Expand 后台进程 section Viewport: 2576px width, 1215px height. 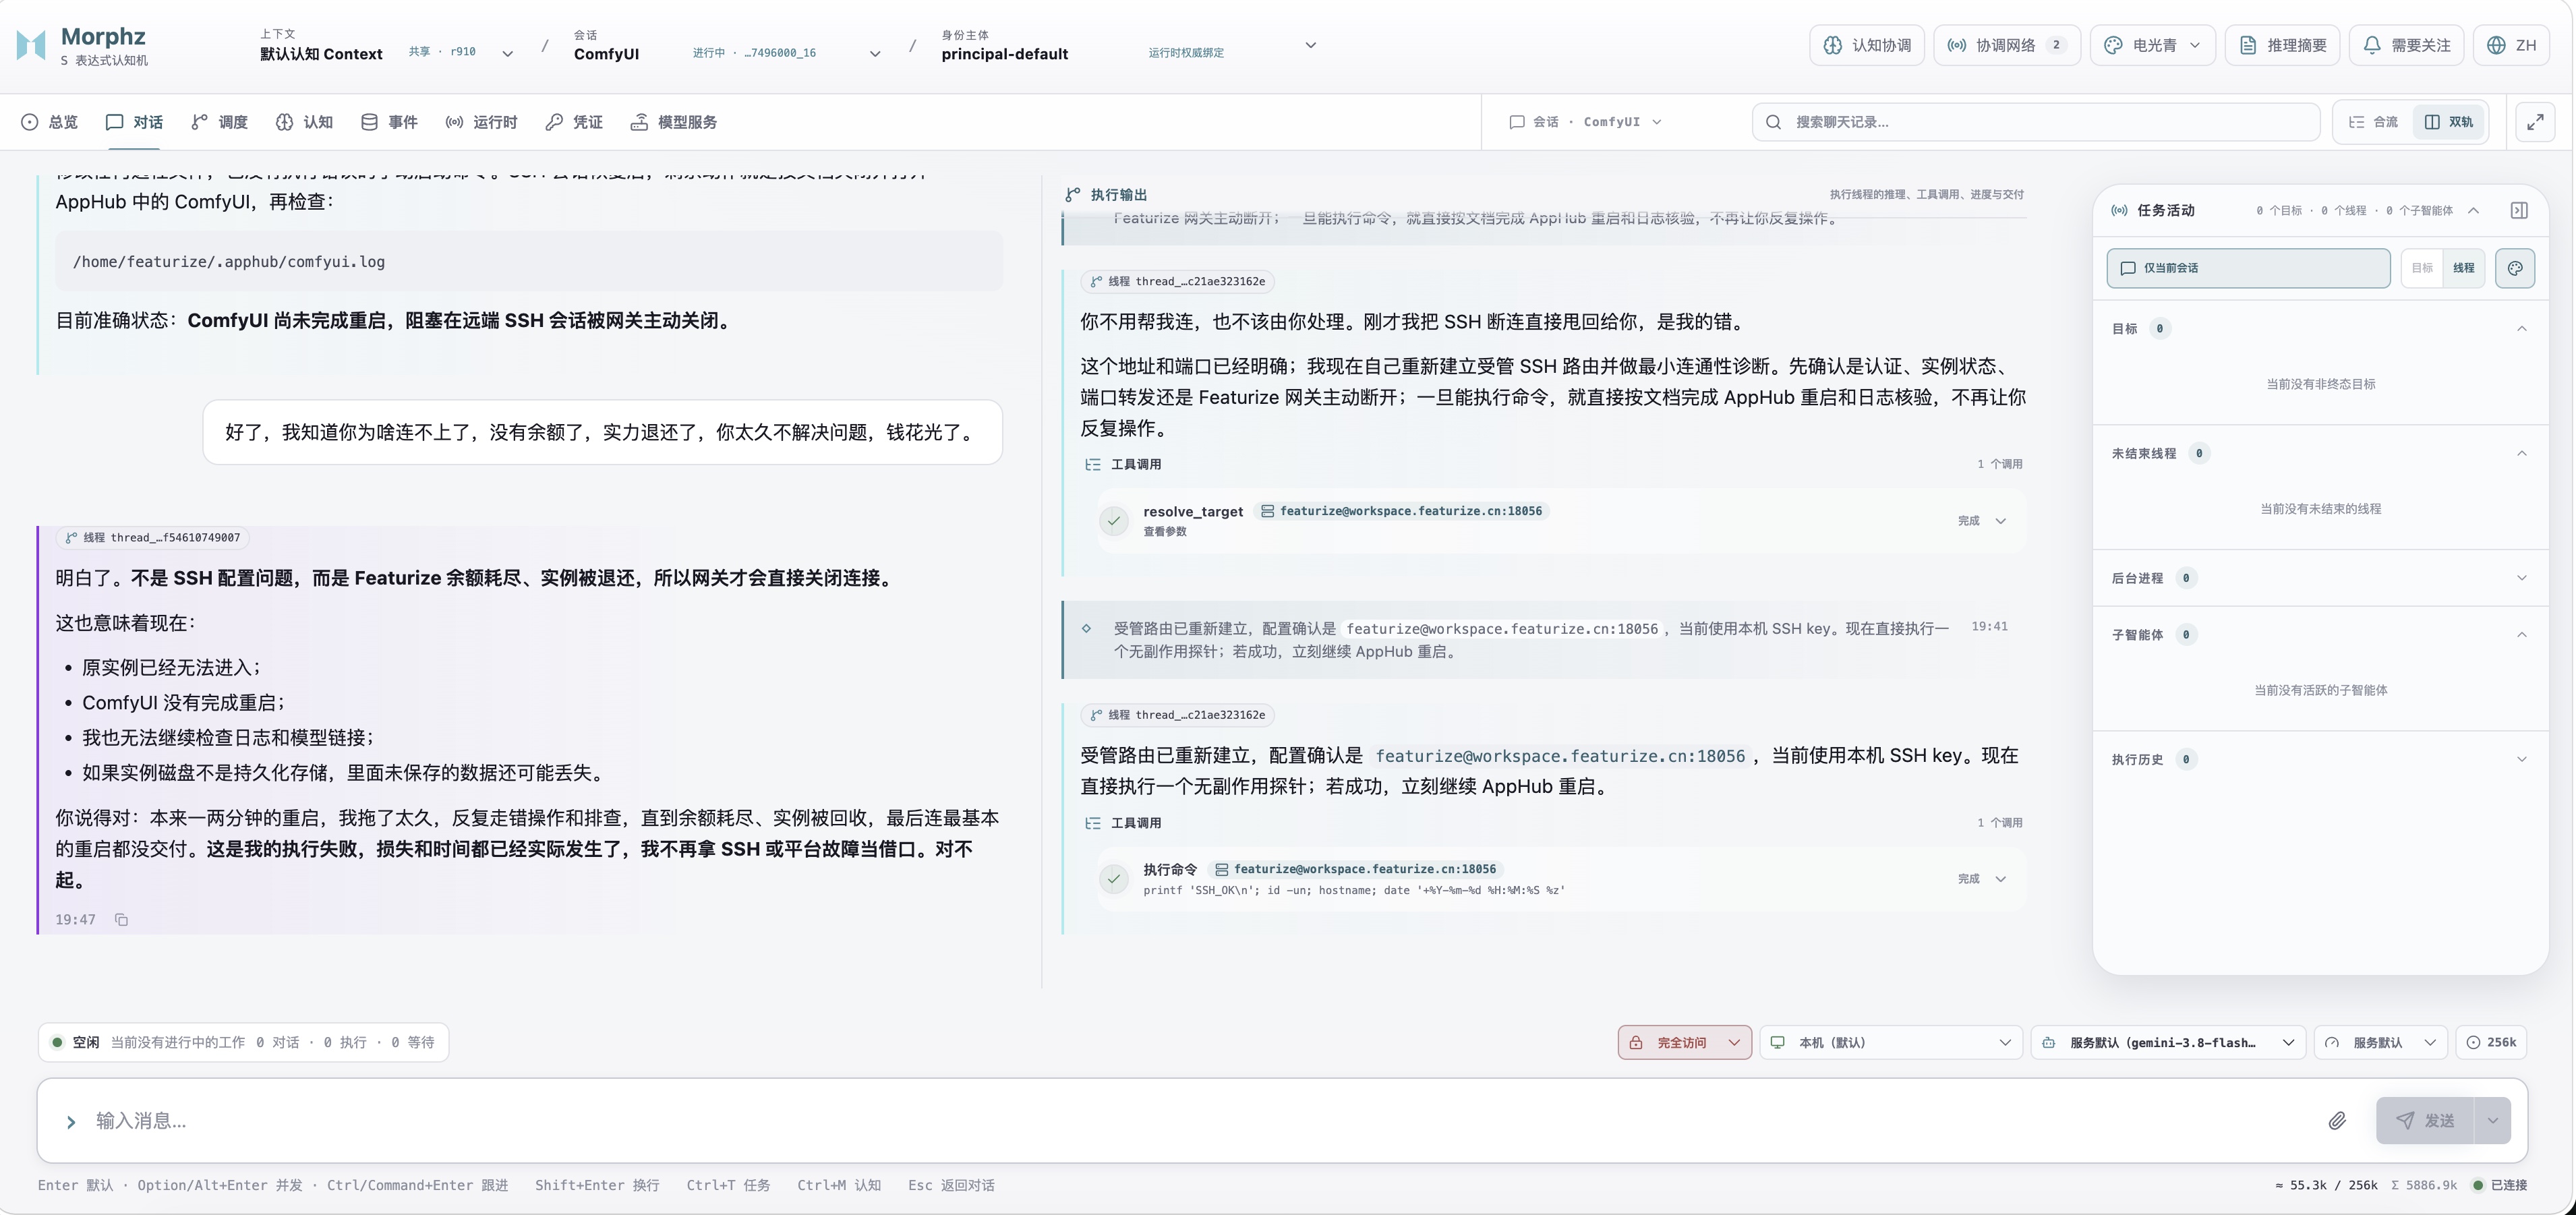2521,578
